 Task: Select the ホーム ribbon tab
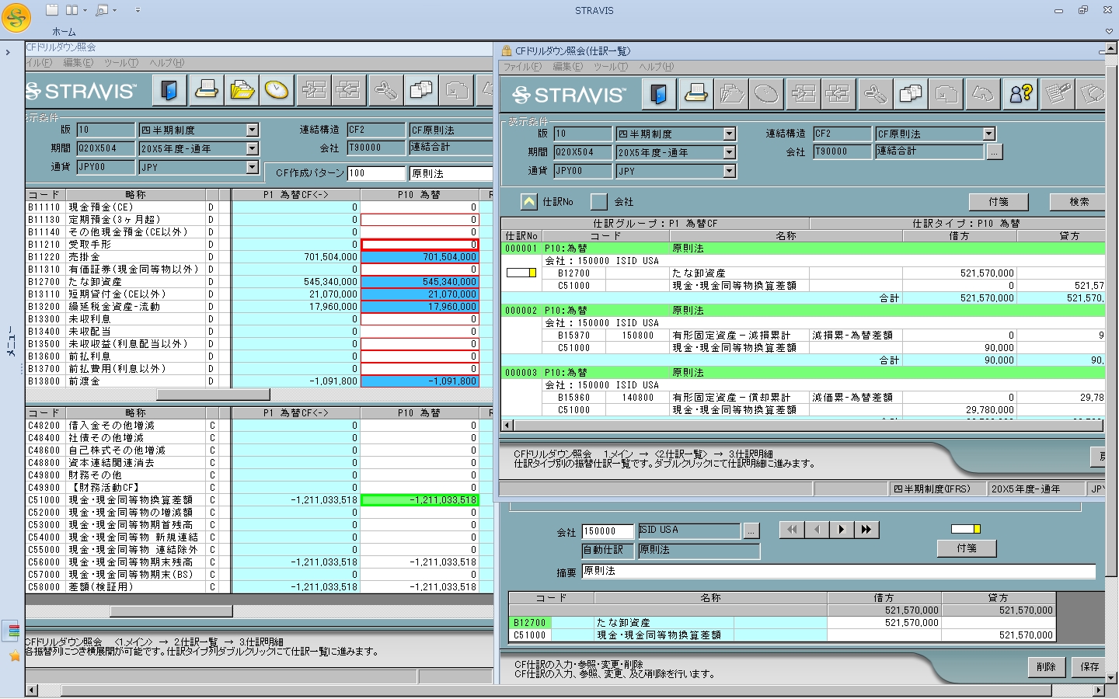point(64,32)
